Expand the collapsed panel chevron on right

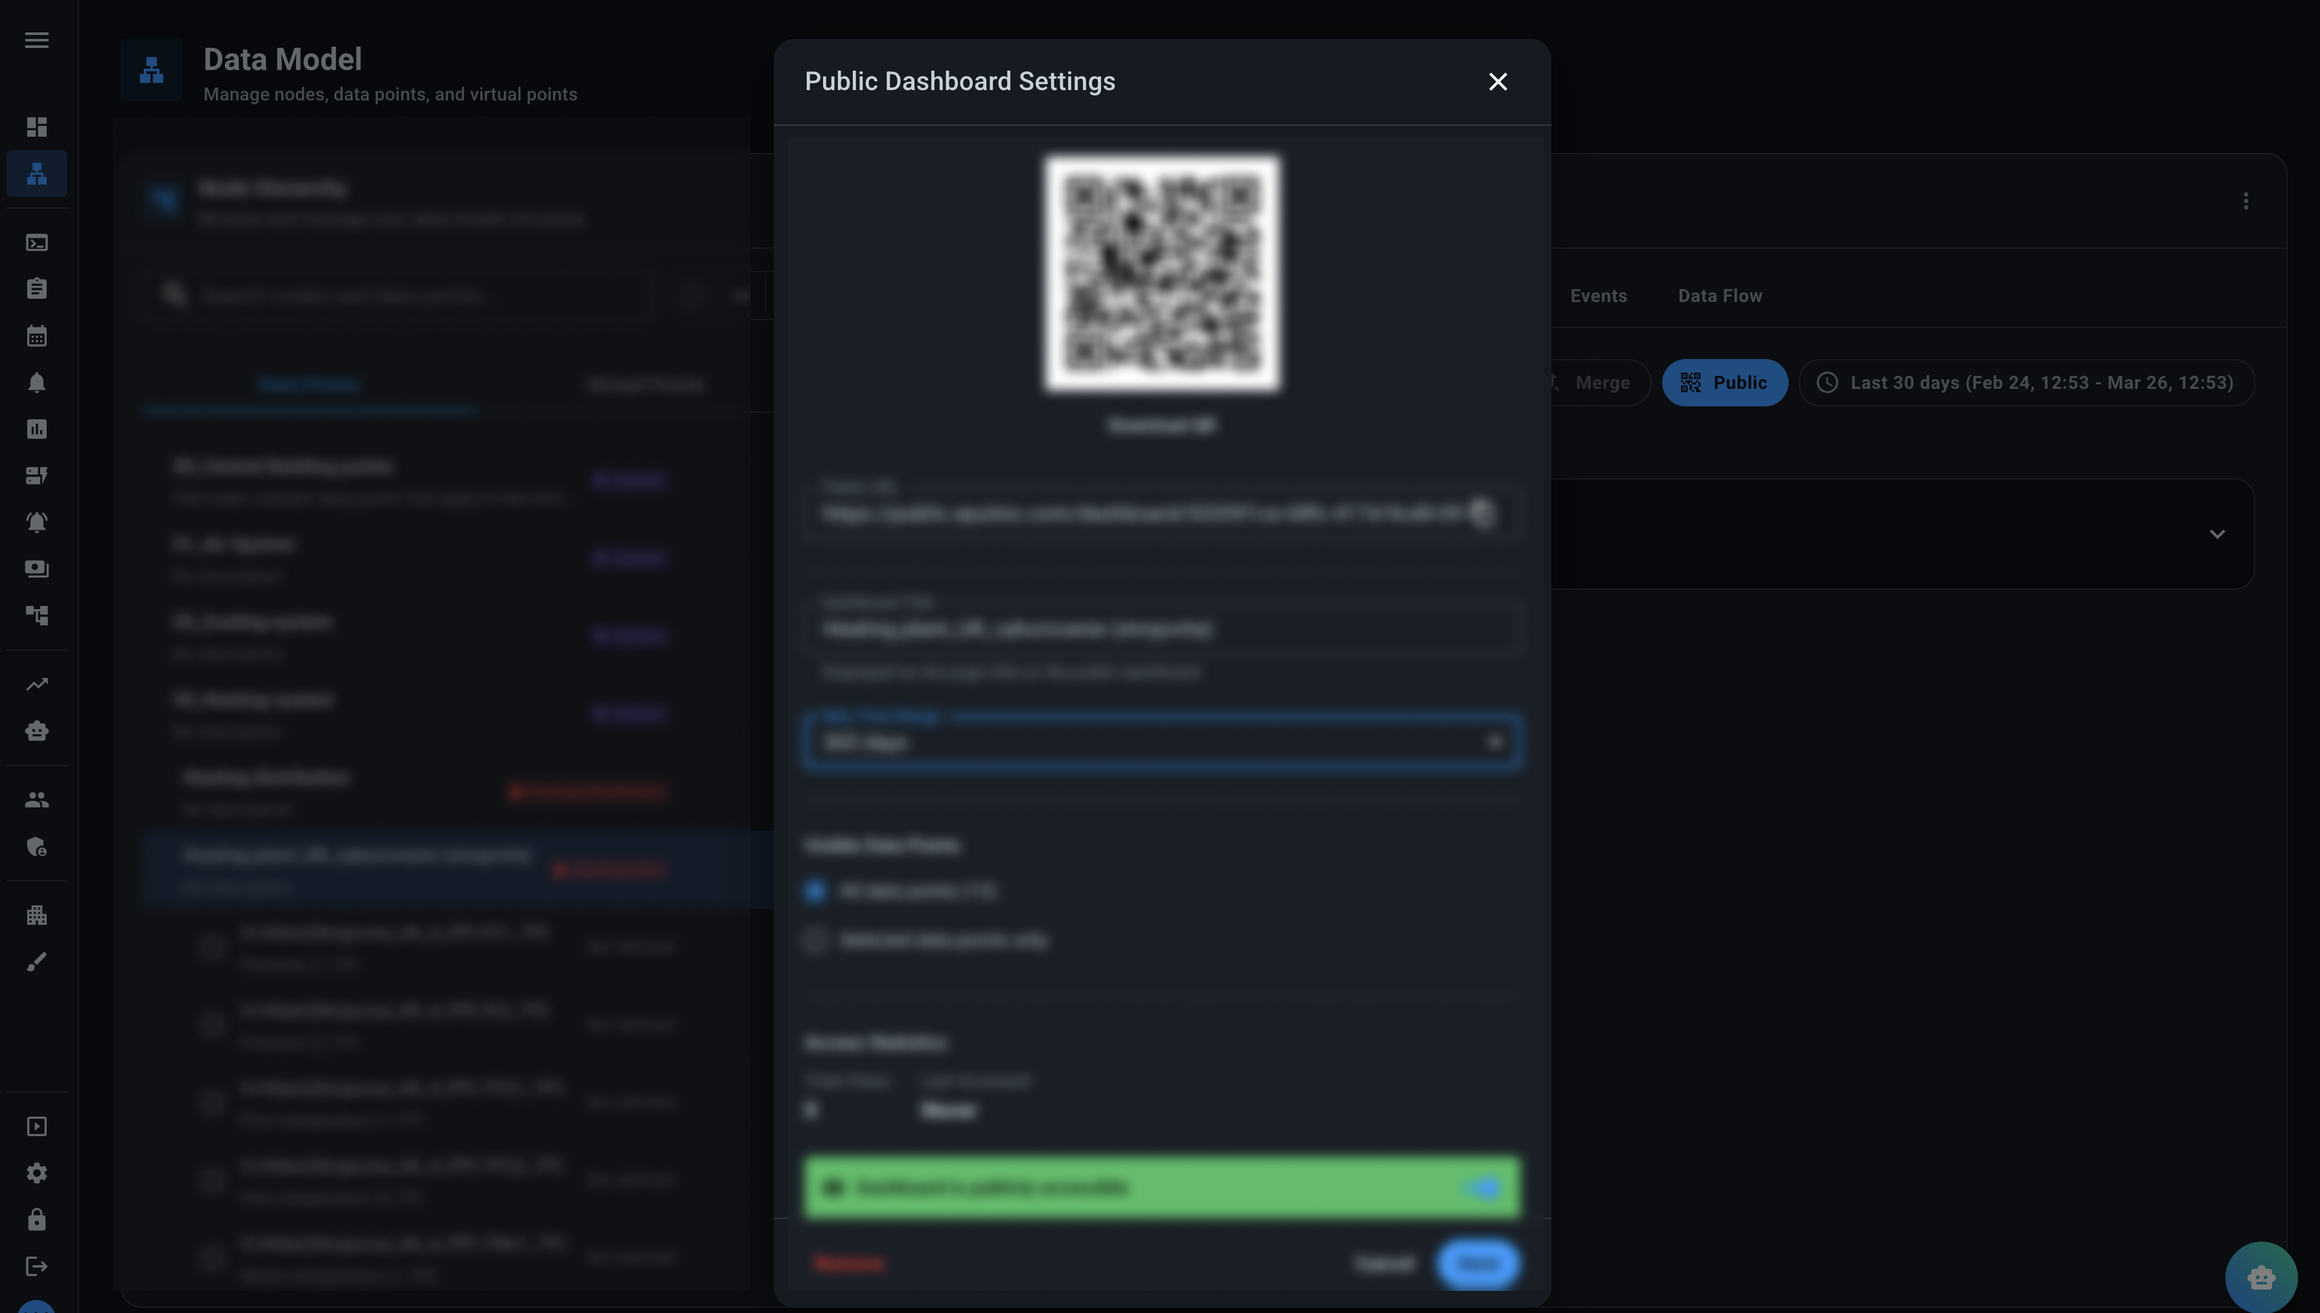coord(2218,534)
